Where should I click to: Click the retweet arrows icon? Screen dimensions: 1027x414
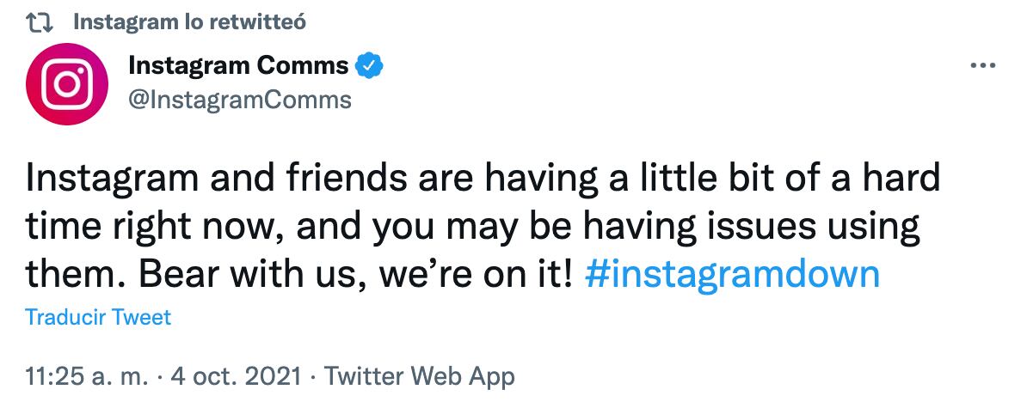tap(41, 22)
